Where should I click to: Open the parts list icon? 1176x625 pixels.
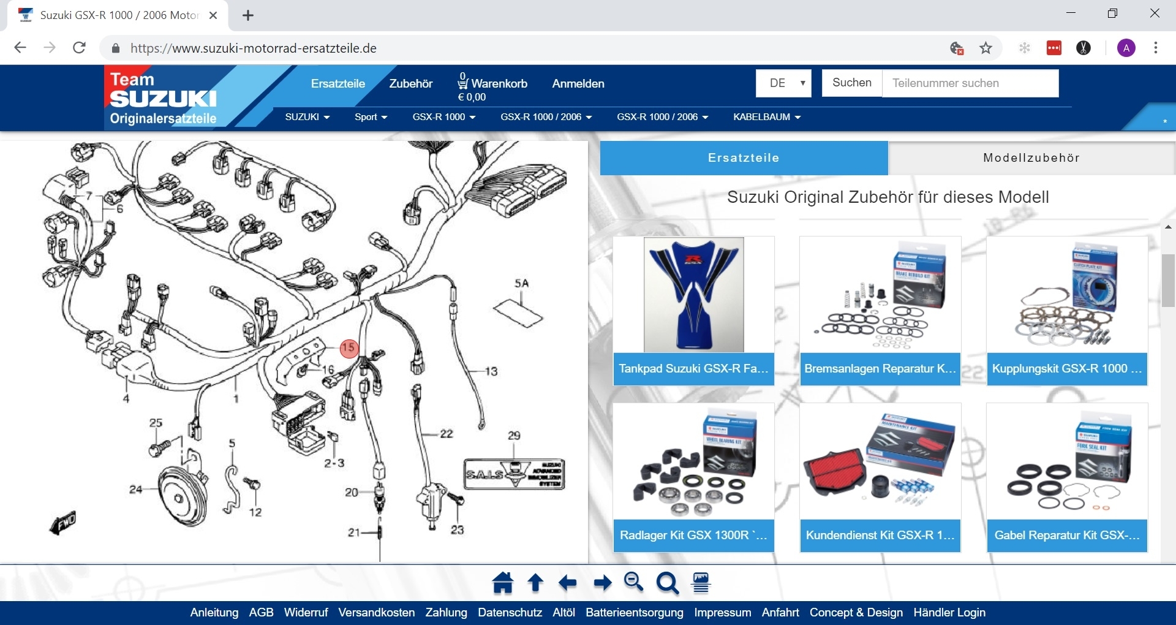click(x=701, y=583)
